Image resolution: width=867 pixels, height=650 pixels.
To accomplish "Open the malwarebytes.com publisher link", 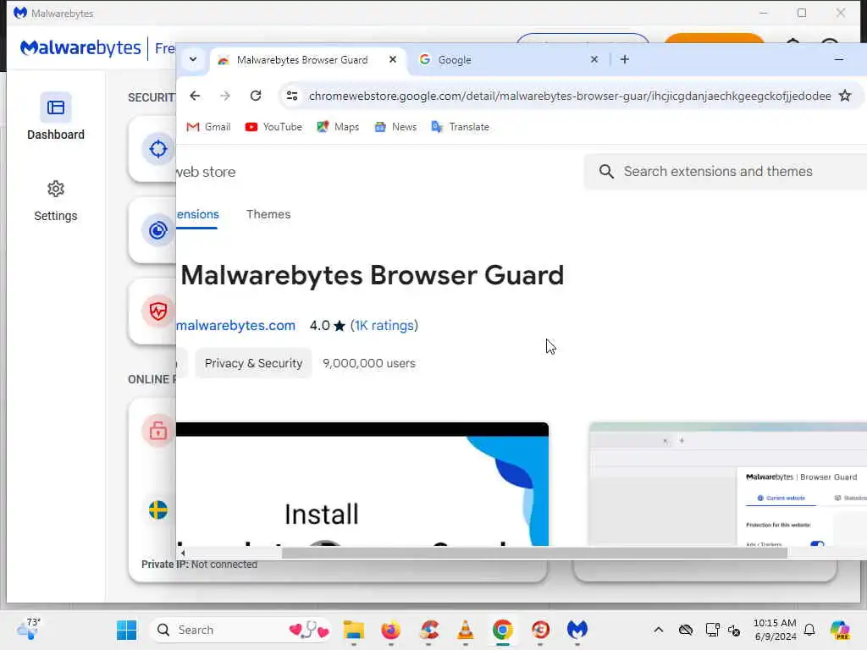I will coord(235,326).
